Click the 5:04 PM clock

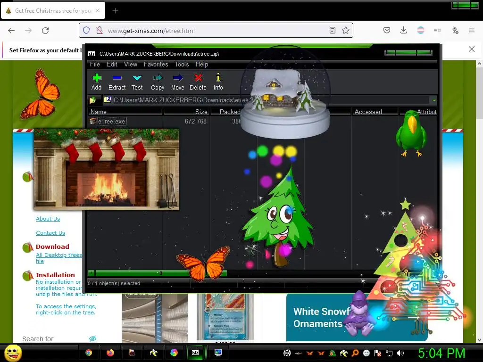click(441, 353)
